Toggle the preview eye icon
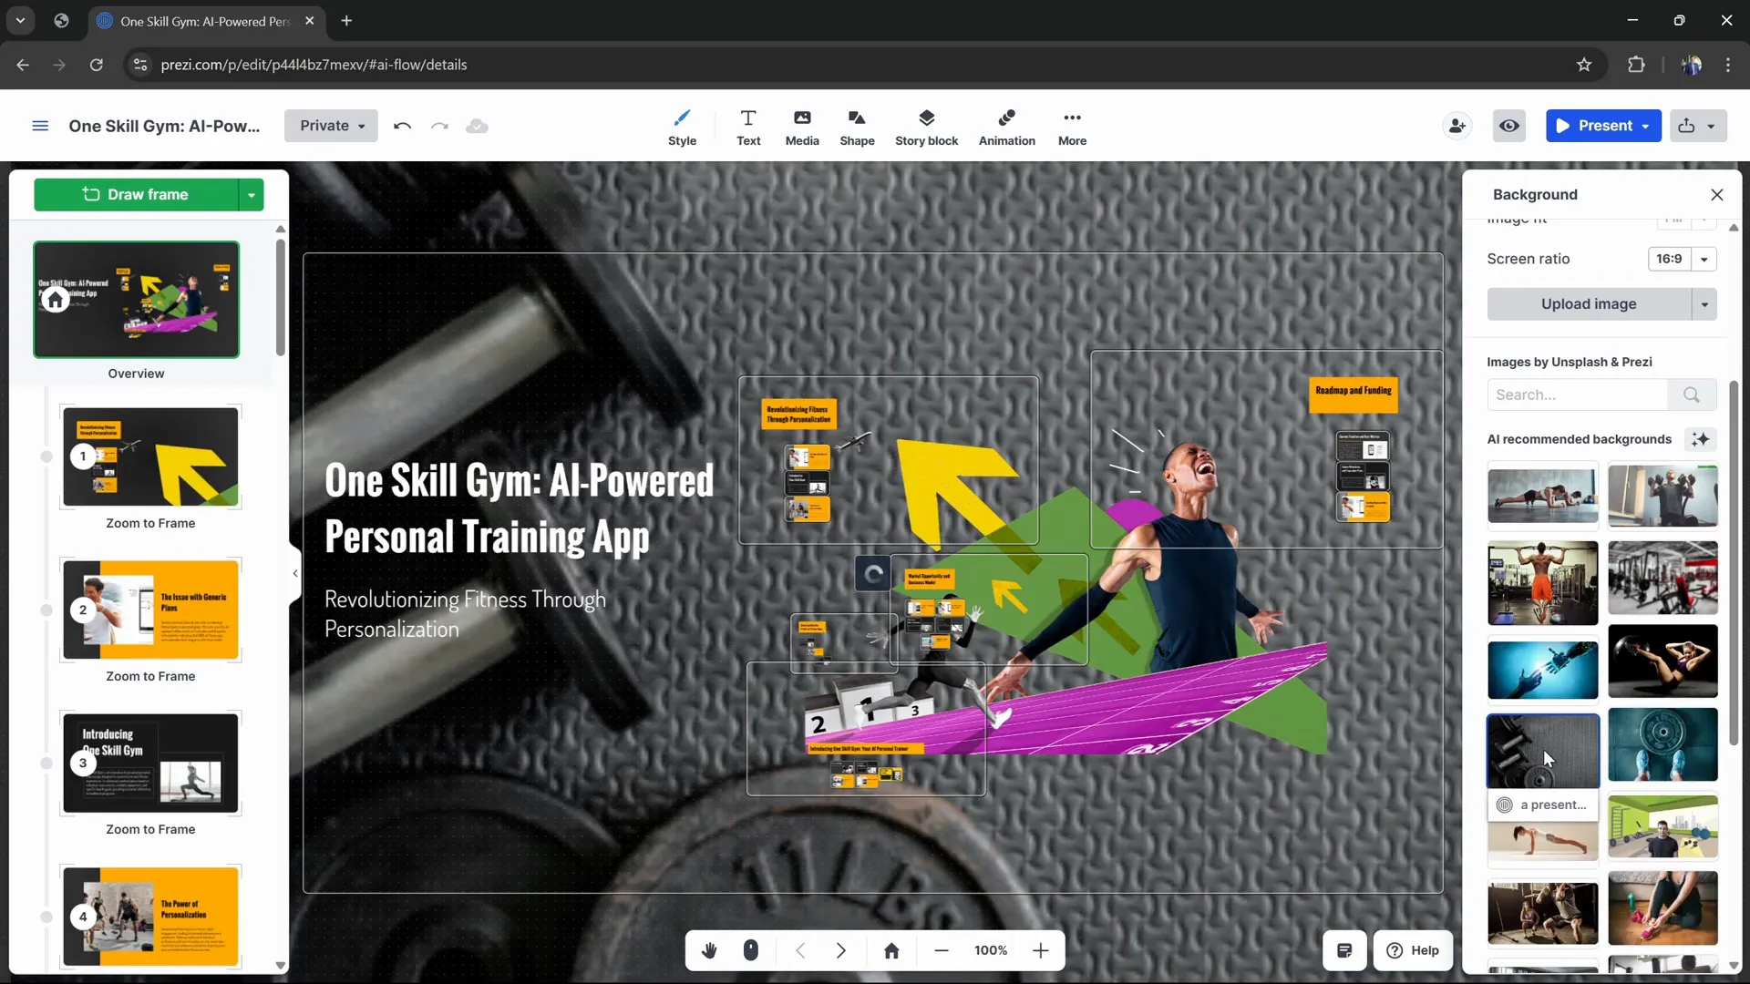The width and height of the screenshot is (1750, 984). point(1509,126)
